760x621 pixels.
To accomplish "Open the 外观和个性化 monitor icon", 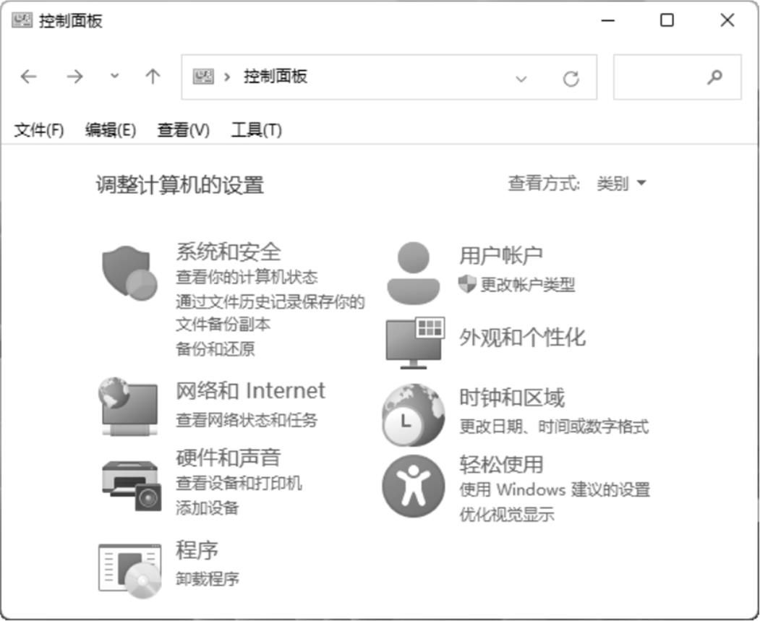I will (415, 343).
